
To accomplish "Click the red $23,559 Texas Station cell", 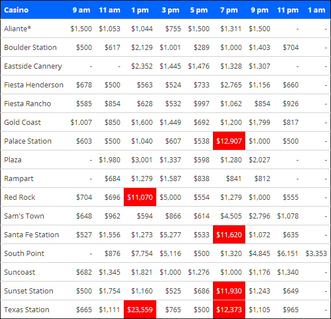I will coord(140,309).
